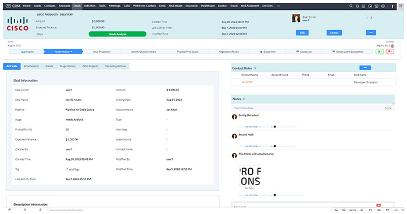This screenshot has width=407, height=214.
Task: Switch to the Stage History tab
Action: click(x=67, y=66)
